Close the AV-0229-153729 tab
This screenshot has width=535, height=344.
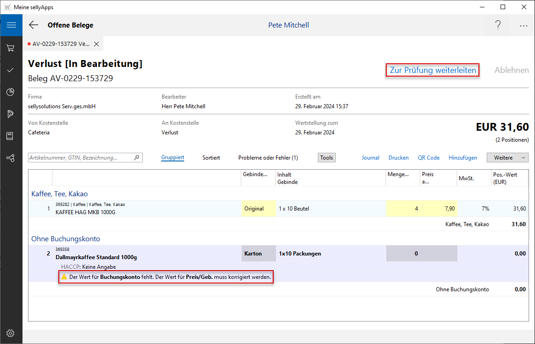tap(96, 44)
